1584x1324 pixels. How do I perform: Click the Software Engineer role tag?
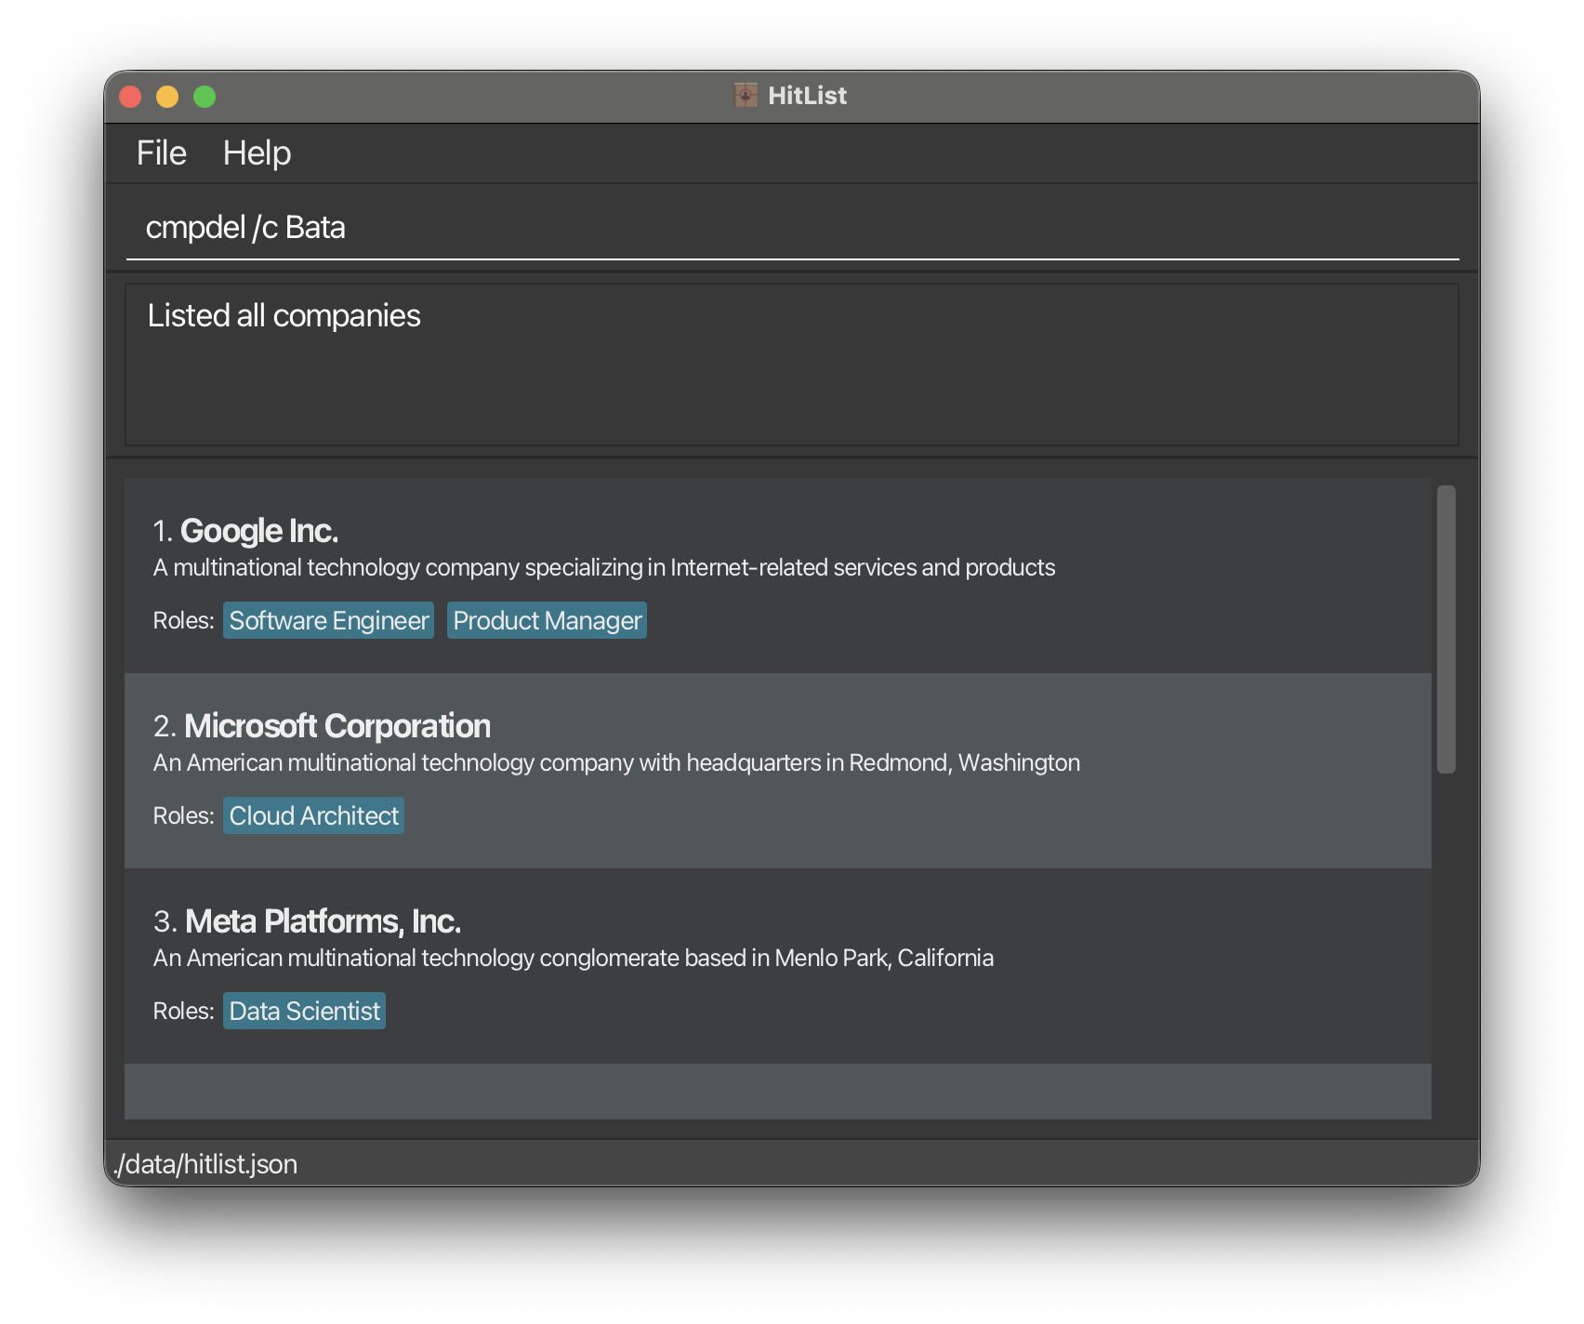pyautogui.click(x=329, y=620)
